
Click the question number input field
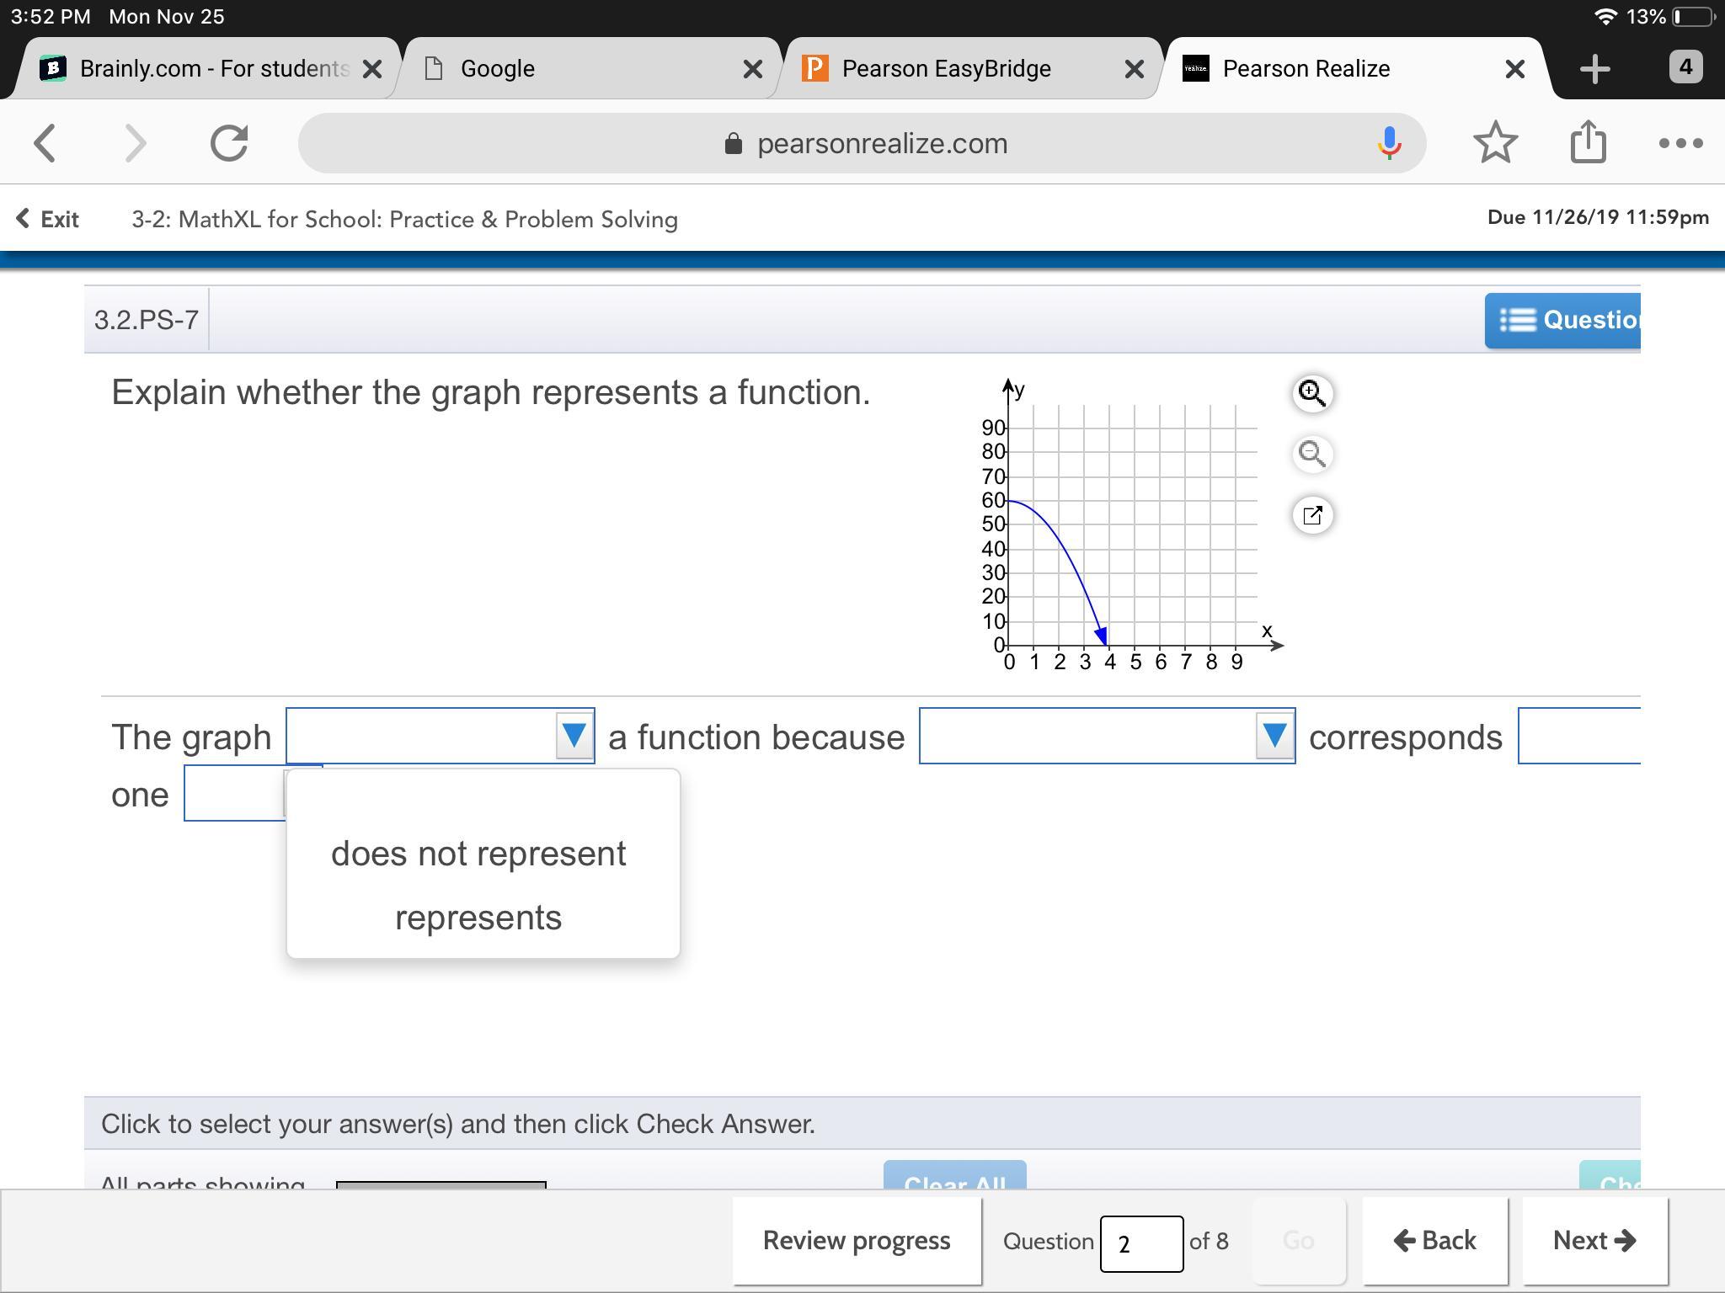pyautogui.click(x=1140, y=1243)
